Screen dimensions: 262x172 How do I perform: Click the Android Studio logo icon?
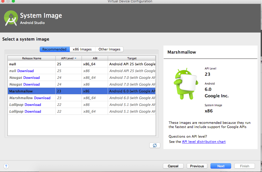click(x=11, y=18)
